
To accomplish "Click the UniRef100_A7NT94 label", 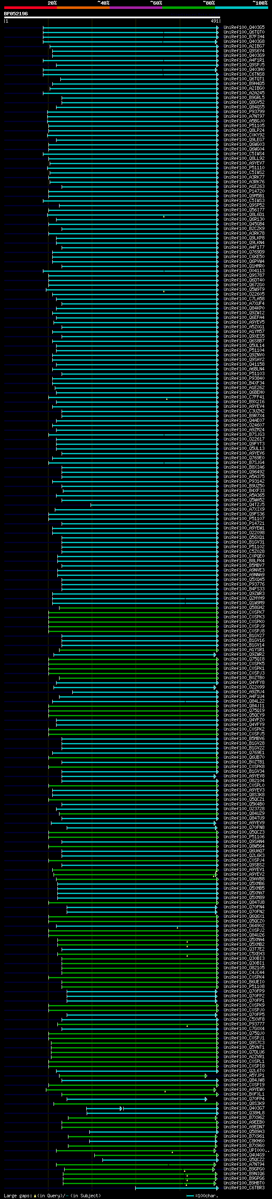I will pyautogui.click(x=244, y=1164).
